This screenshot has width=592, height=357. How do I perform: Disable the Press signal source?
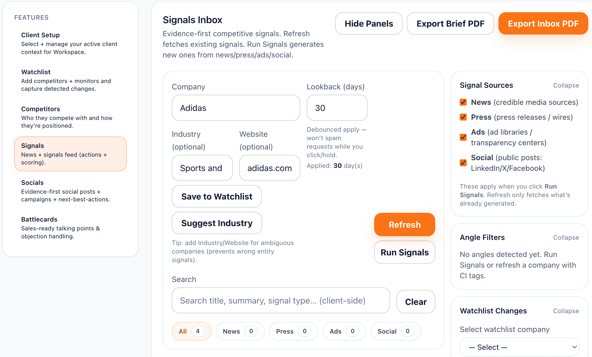(x=463, y=117)
